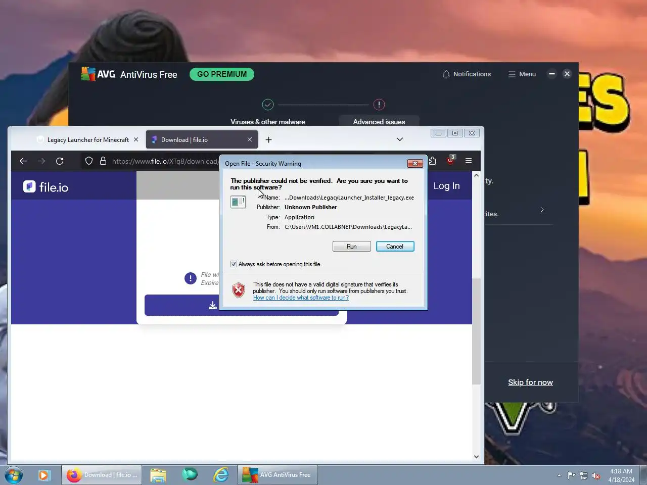
Task: Select Viruses & other malware label in AVG
Action: [268, 122]
